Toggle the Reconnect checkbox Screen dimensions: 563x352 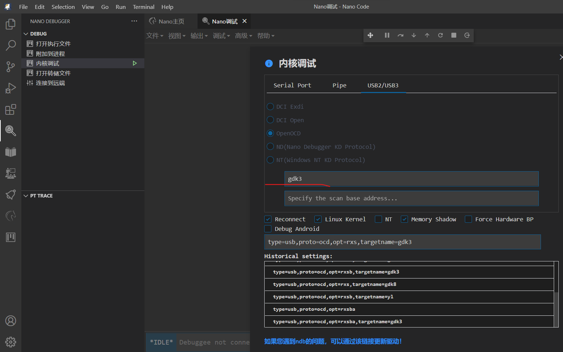[268, 219]
